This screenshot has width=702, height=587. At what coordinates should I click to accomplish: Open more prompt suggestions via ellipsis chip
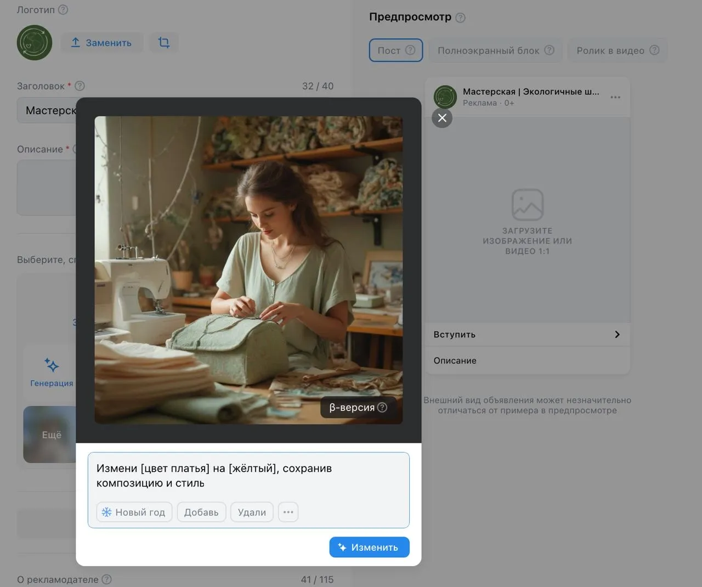pyautogui.click(x=288, y=512)
